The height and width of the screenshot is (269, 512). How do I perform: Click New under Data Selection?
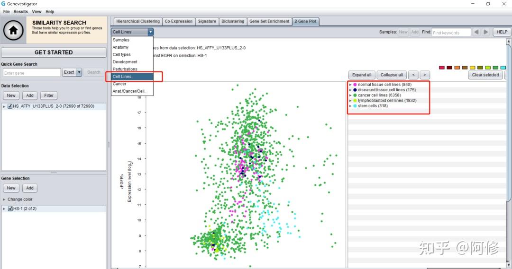click(11, 95)
